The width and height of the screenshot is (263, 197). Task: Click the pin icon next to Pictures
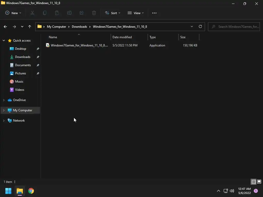[38, 73]
